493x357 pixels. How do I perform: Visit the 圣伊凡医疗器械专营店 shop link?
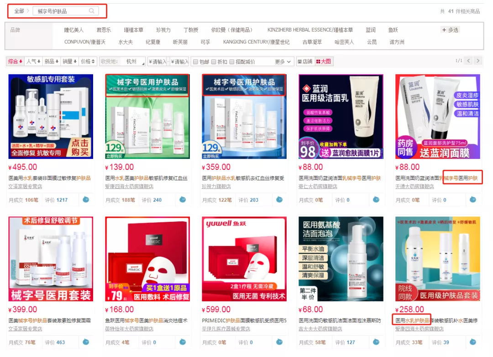(x=226, y=329)
